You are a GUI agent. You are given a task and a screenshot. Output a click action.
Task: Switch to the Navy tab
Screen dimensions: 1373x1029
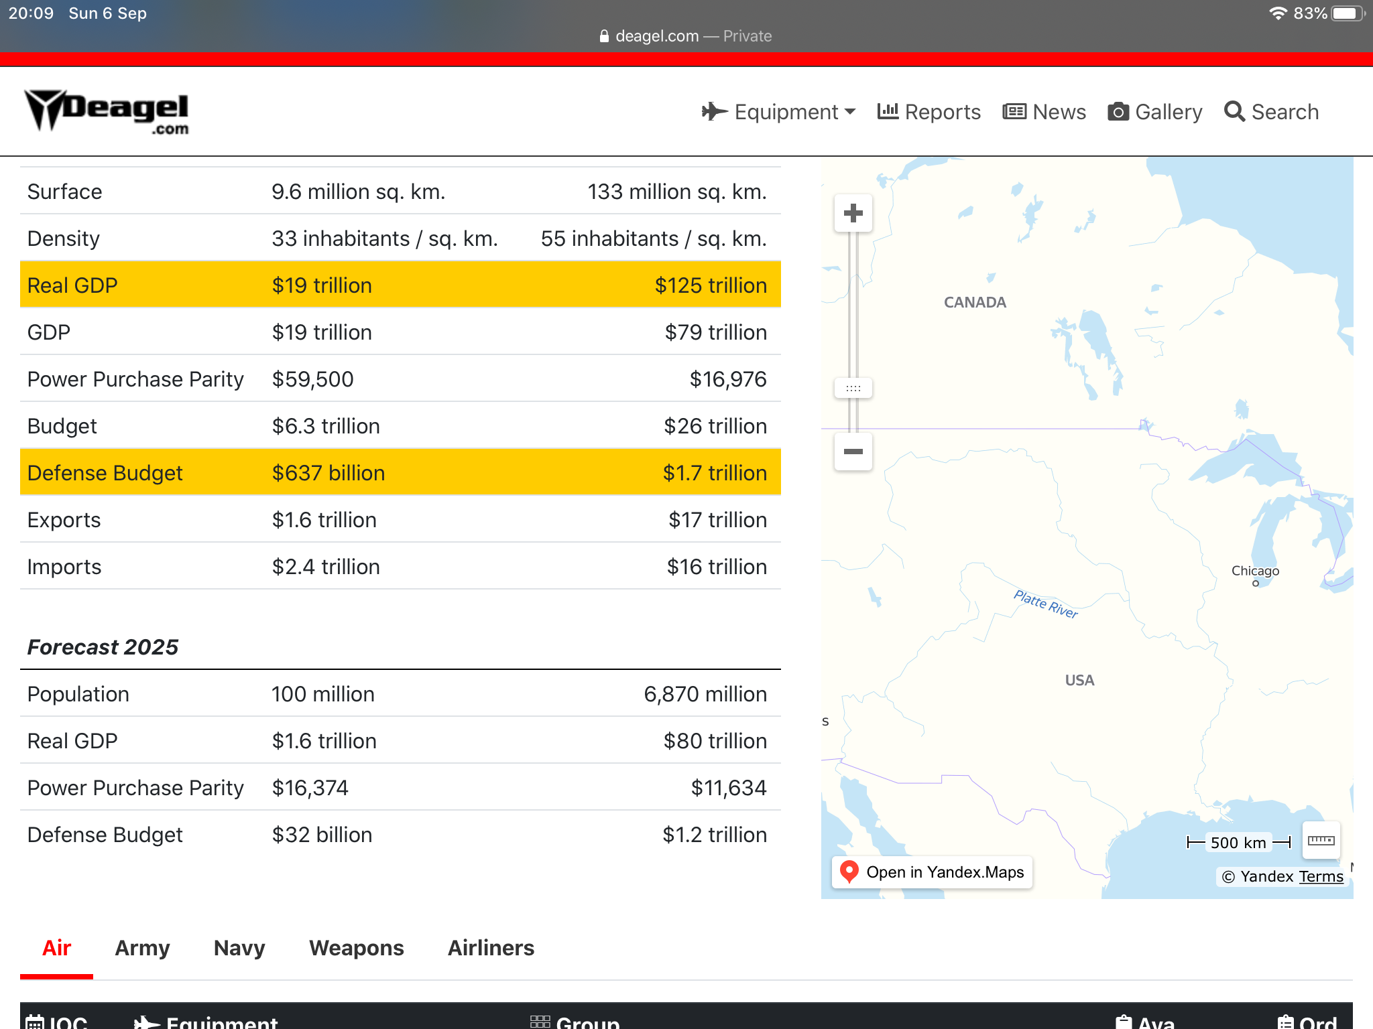tap(239, 948)
